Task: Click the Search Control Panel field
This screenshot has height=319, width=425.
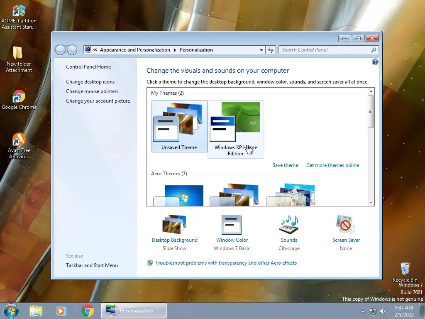Action: (325, 50)
